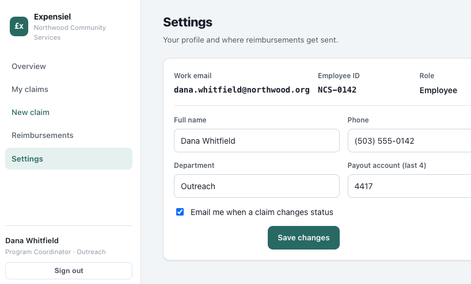Start a New claim from sidebar
Viewport: 471px width, 284px height.
coord(69,112)
